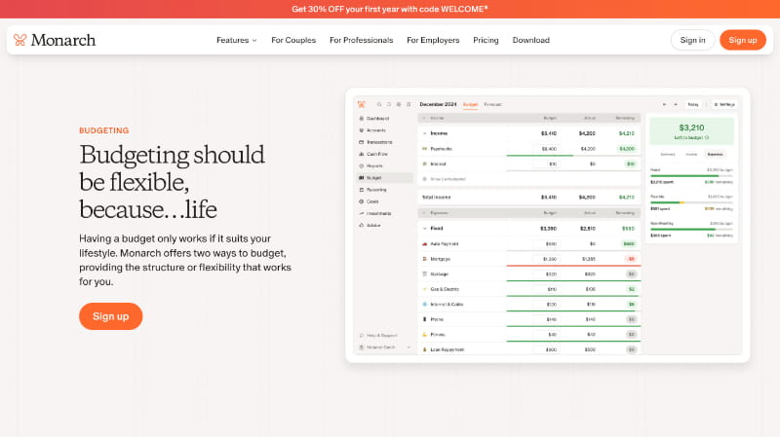Click the Gas & Electric category icon
The image size is (780, 437).
[x=424, y=289]
